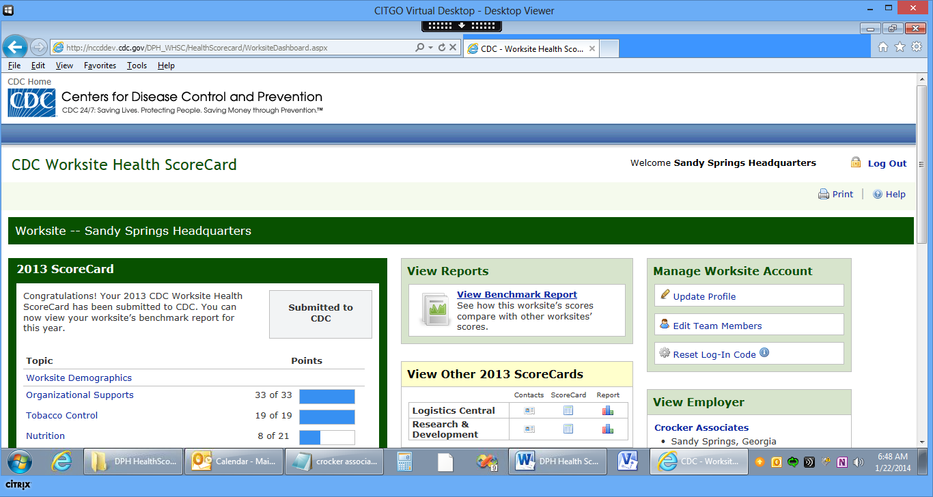Click the Nutrition points progress bar

(327, 438)
